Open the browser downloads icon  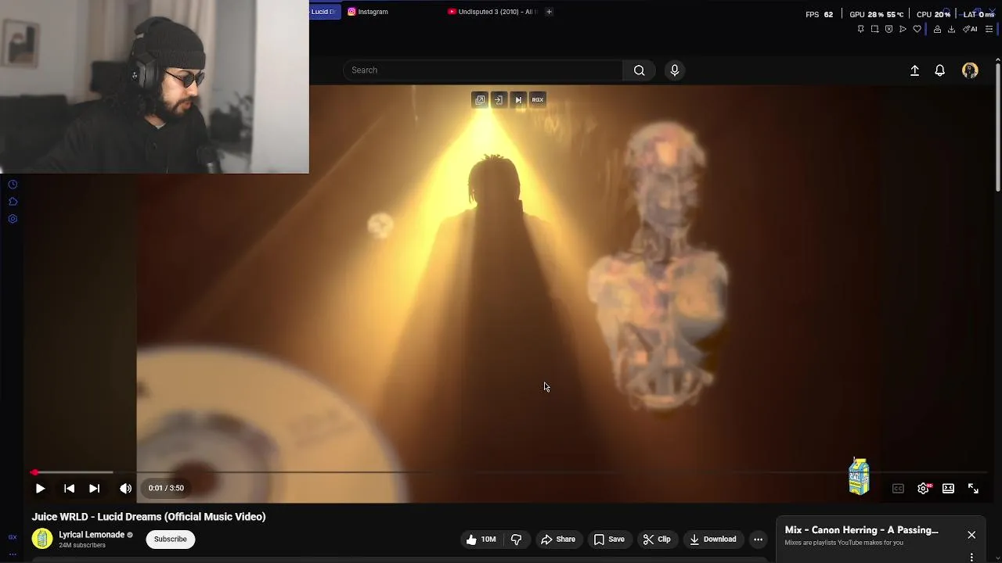coord(951,29)
